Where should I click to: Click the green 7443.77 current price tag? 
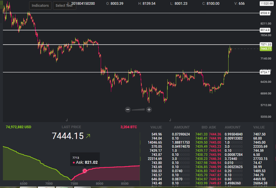266,49
